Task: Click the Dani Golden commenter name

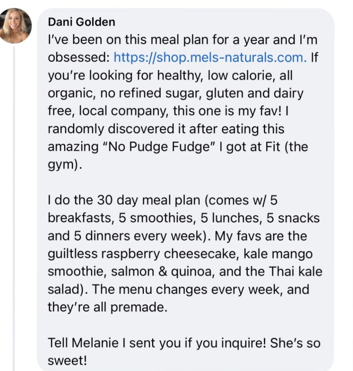Action: point(81,22)
